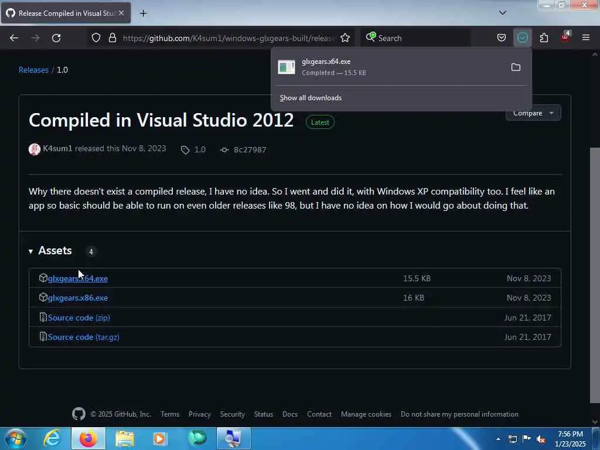This screenshot has width=600, height=450.
Task: Open the Releases breadcrumb link
Action: point(33,70)
